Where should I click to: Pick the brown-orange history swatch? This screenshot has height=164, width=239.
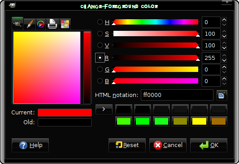pos(218,122)
